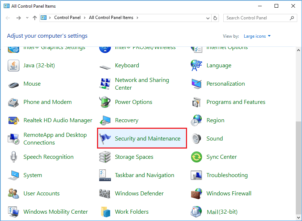Go back with the Back arrow

point(8,18)
